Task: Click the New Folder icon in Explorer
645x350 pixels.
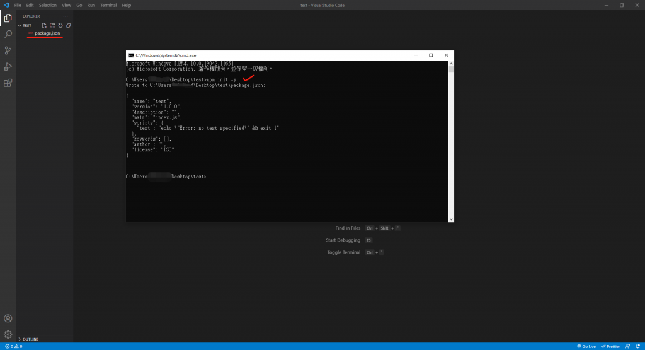Action: pos(52,25)
